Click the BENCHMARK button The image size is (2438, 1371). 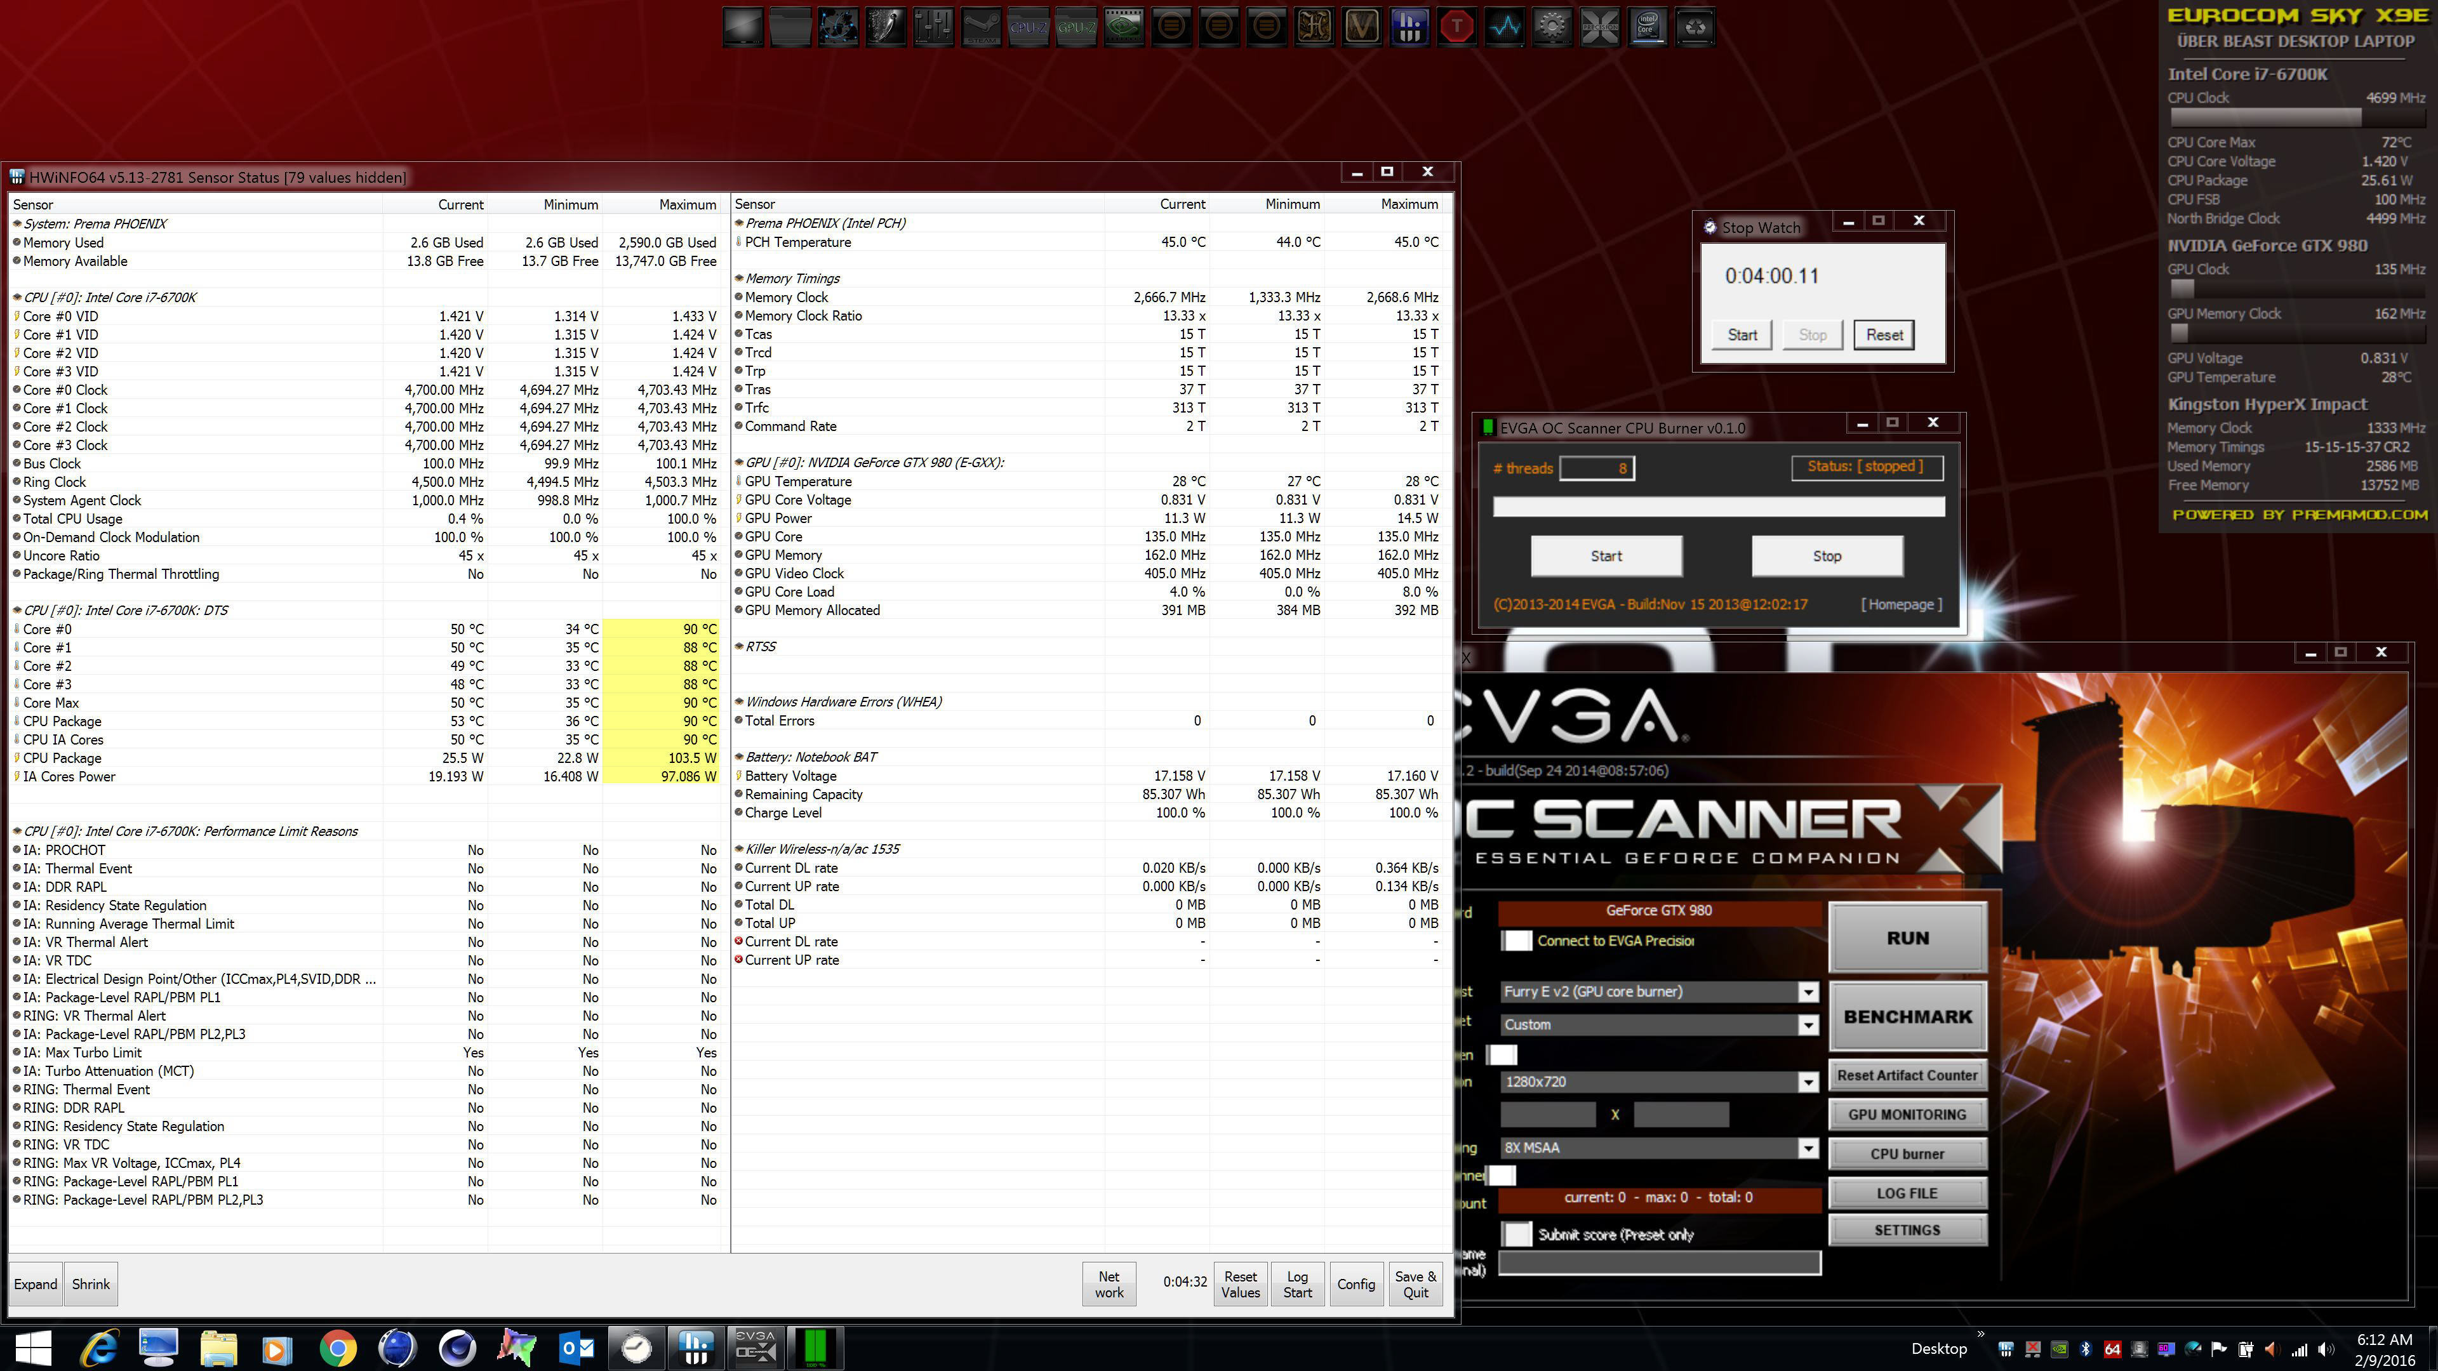1907,1016
